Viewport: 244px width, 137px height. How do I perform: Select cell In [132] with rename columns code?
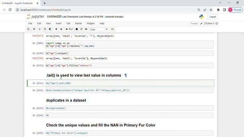[x=129, y=91]
